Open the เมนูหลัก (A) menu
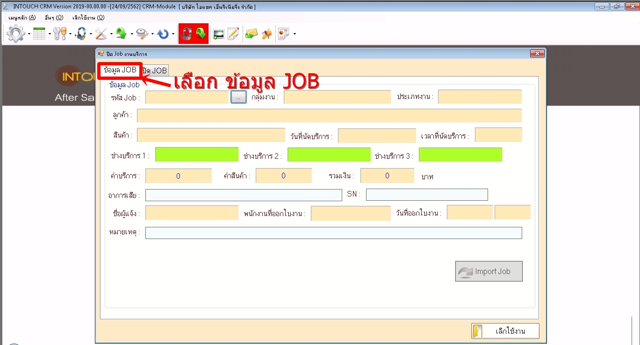Screen dimensions: 640x345 tap(22, 18)
